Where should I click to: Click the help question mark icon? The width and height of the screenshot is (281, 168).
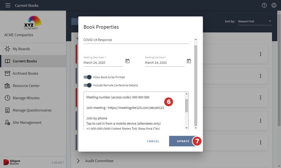[x=264, y=6]
